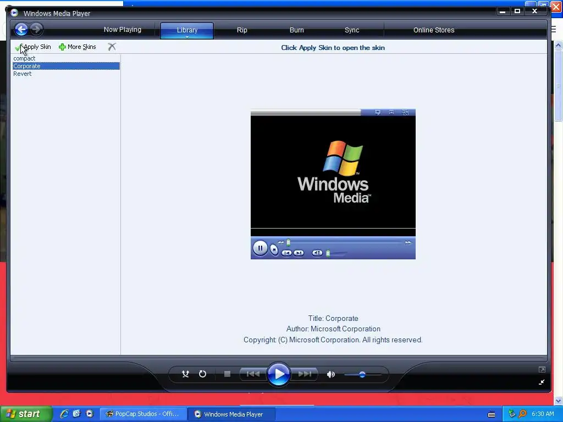Click the Corporate skin preview thumbnail

coord(333,184)
